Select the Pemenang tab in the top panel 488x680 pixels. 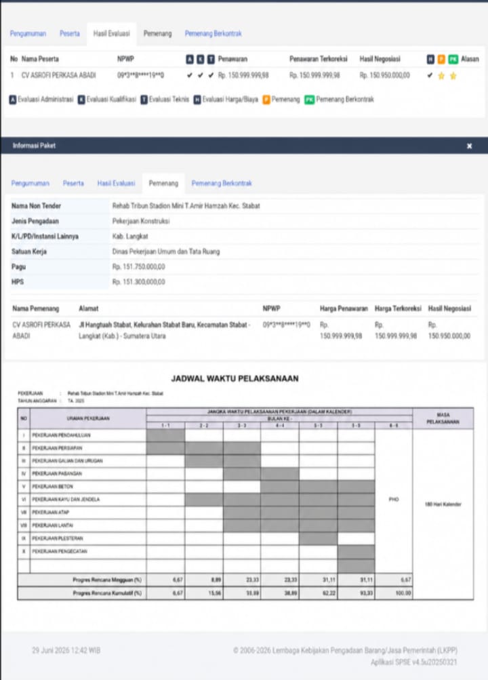(157, 34)
